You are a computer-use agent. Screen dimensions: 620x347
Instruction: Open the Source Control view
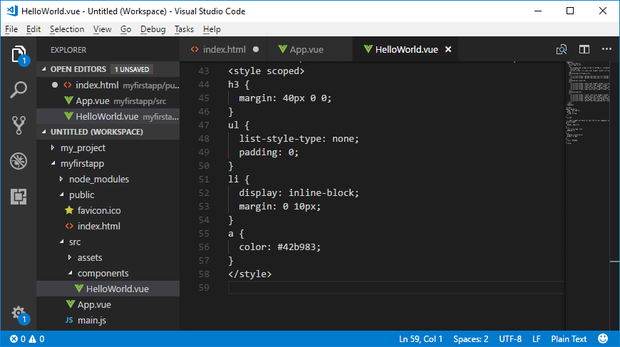click(19, 125)
